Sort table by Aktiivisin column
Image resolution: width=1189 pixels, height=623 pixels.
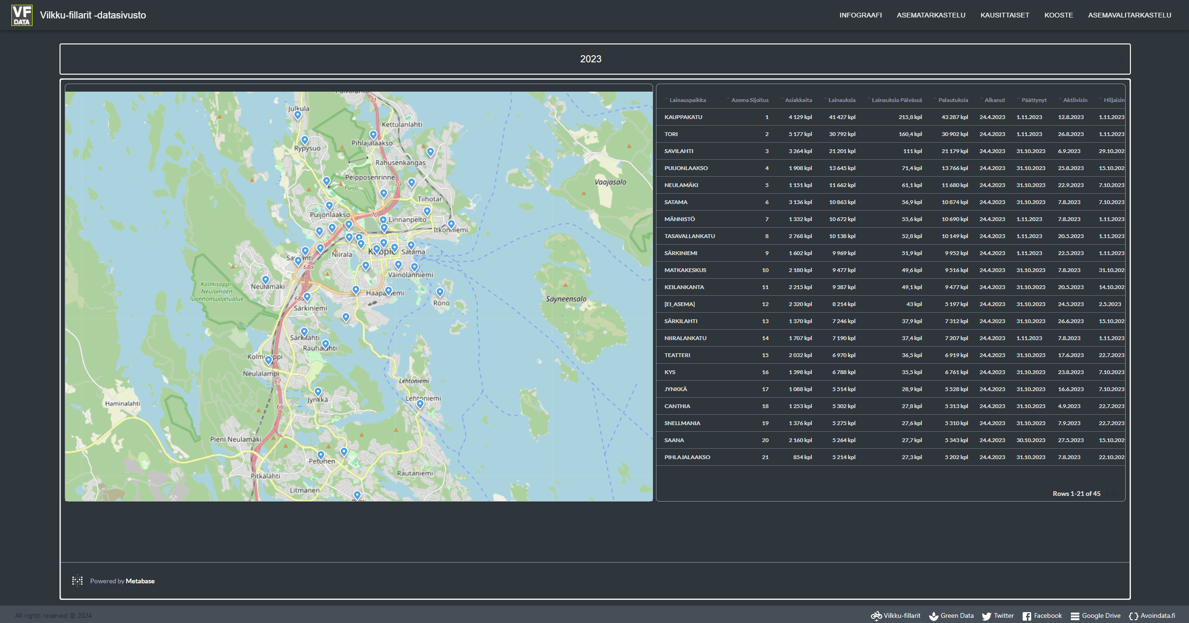[x=1075, y=100]
